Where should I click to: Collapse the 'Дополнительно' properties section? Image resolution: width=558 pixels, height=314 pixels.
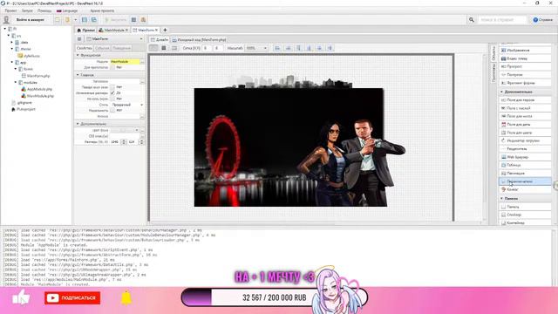coord(78,124)
